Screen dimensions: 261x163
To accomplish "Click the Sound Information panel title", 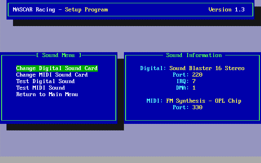I will 194,55.
